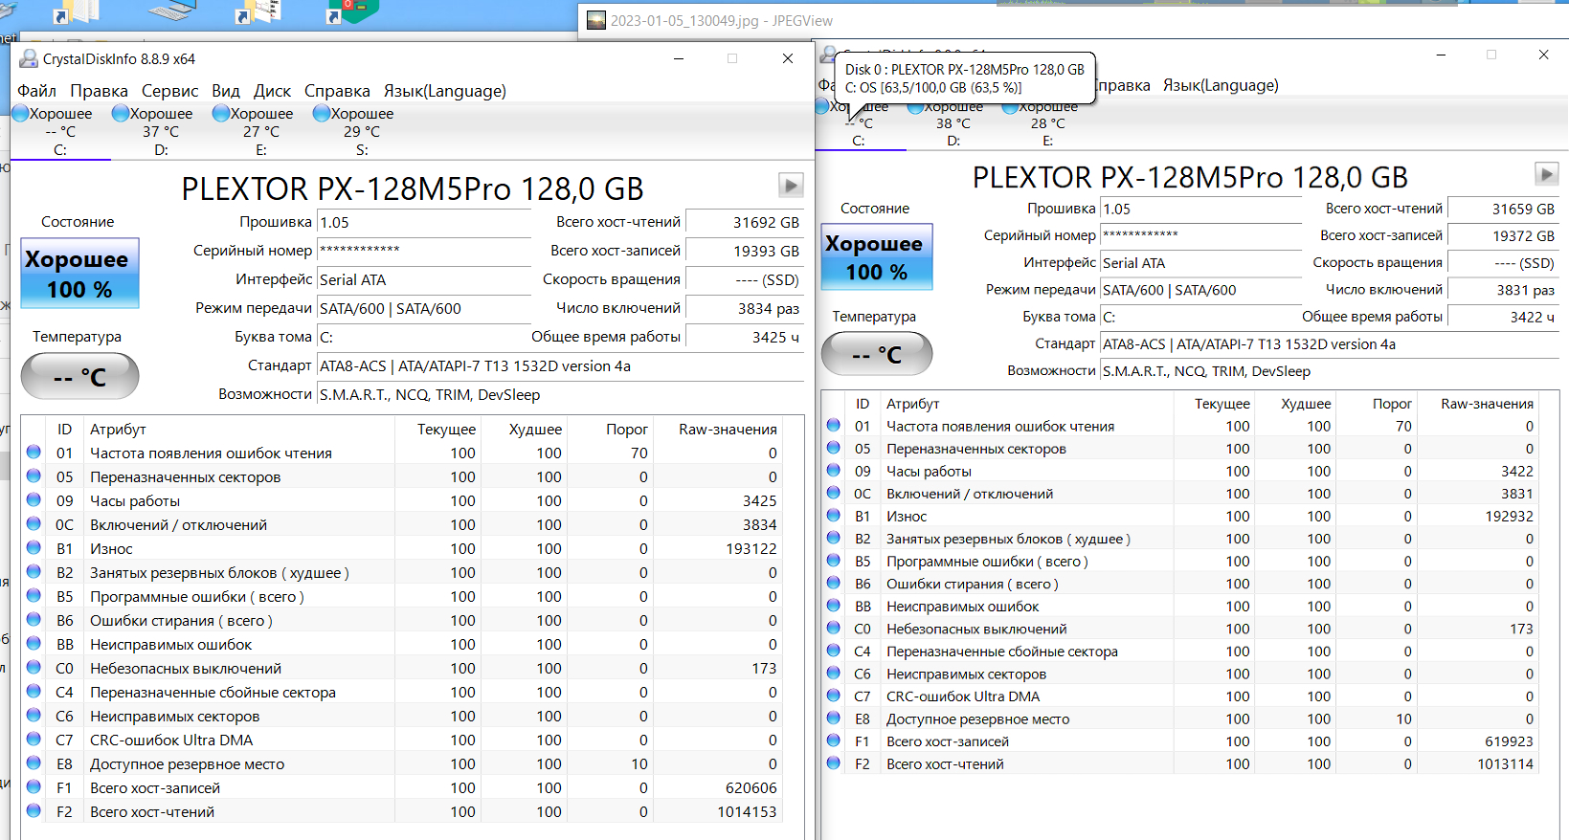Click status circle of row B5 in left window
The height and width of the screenshot is (840, 1569).
[34, 596]
